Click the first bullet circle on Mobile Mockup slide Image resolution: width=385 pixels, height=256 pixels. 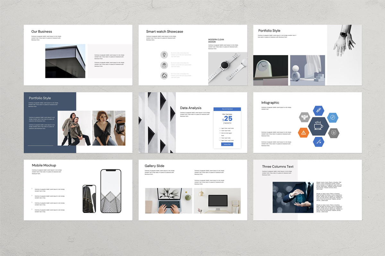[31, 189]
